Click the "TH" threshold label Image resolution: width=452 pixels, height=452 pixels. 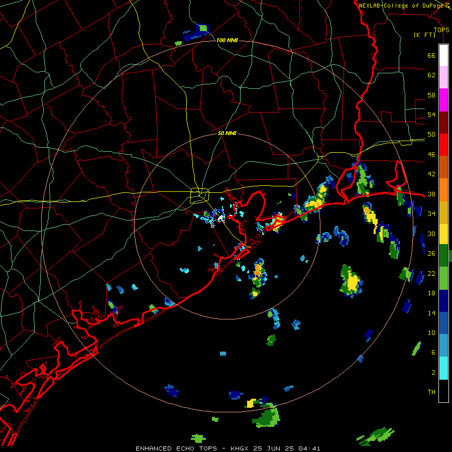(431, 392)
